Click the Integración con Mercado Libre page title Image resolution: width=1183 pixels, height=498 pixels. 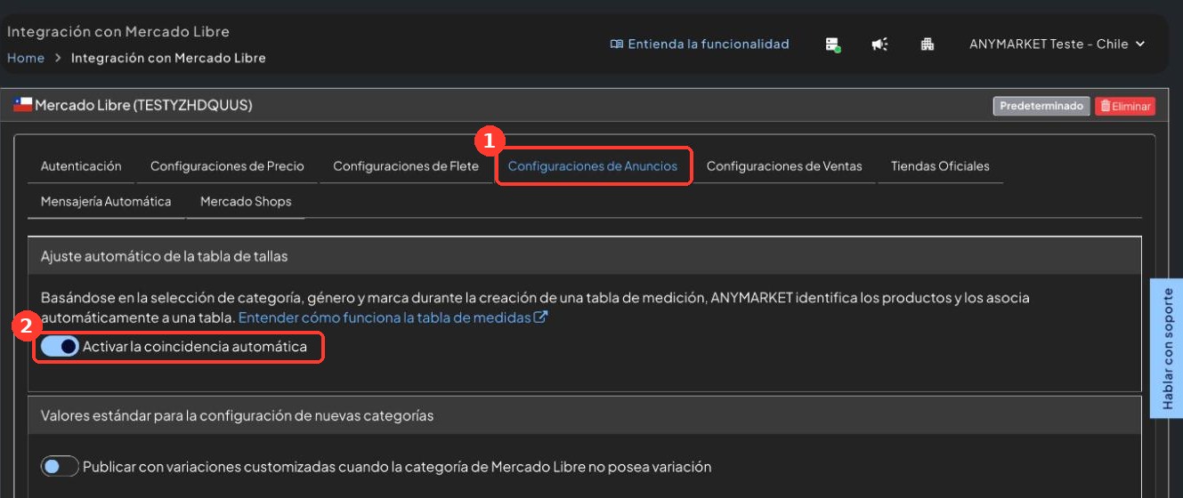[118, 32]
